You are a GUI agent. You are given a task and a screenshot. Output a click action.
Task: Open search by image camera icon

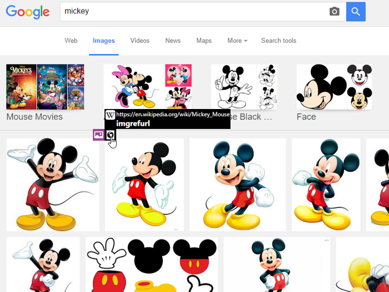(x=334, y=12)
